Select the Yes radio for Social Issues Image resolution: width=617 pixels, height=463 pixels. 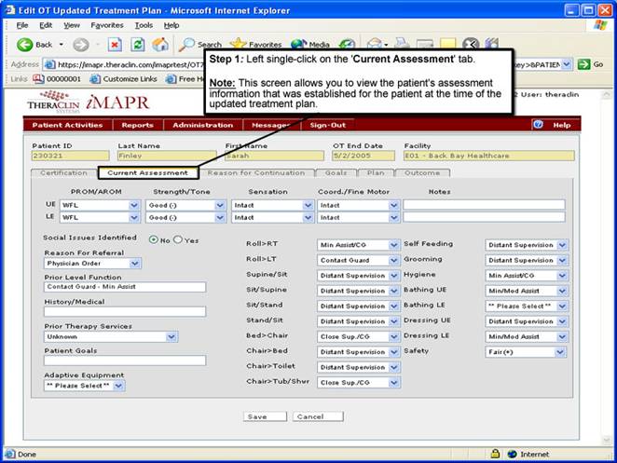pos(177,239)
